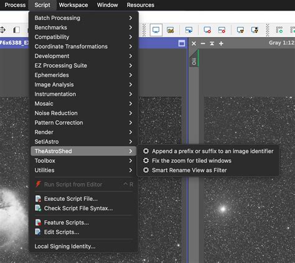Viewport: 295px width, 263px height.
Task: Click the highlighted TheAstroShed entry
Action: [x=83, y=151]
